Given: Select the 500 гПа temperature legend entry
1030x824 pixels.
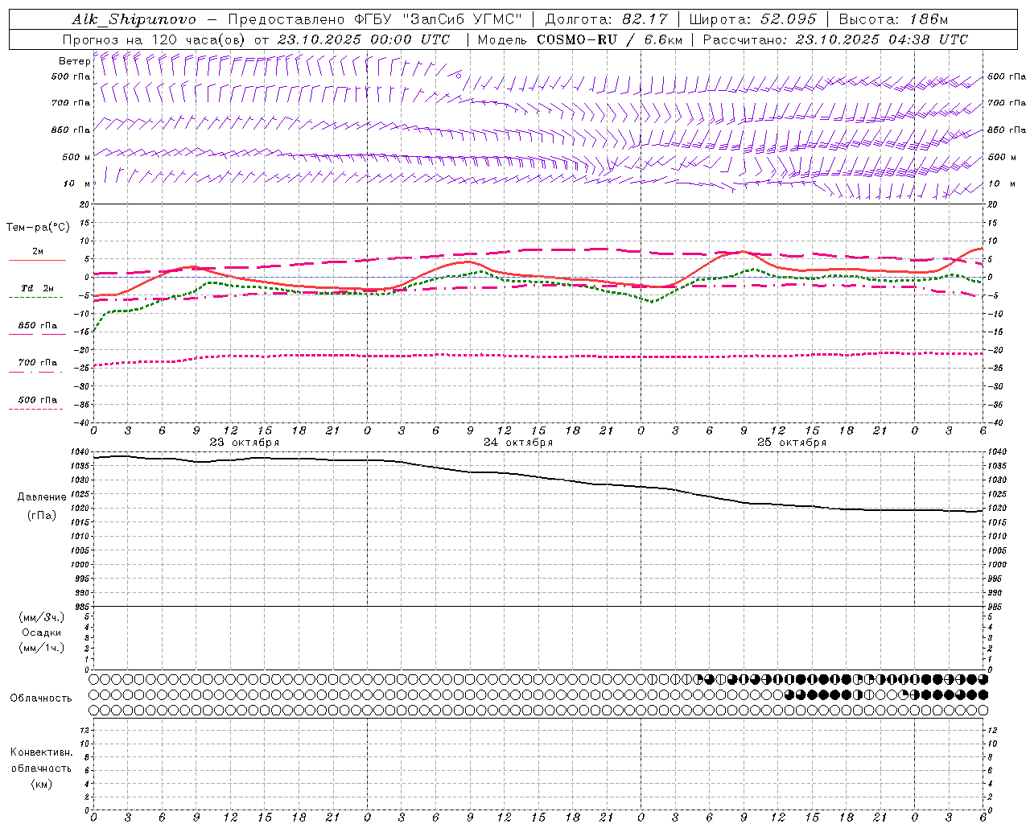Looking at the screenshot, I should tap(37, 400).
